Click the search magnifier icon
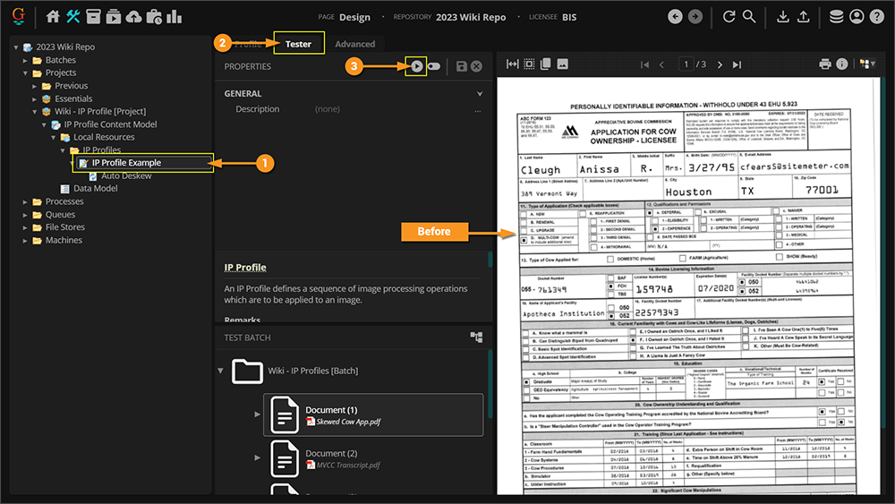This screenshot has width=895, height=504. pyautogui.click(x=749, y=17)
